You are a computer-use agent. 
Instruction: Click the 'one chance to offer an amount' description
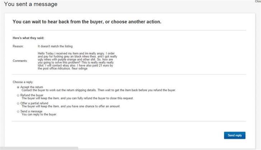[71, 106]
